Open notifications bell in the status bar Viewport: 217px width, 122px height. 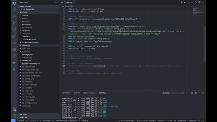(x=203, y=121)
